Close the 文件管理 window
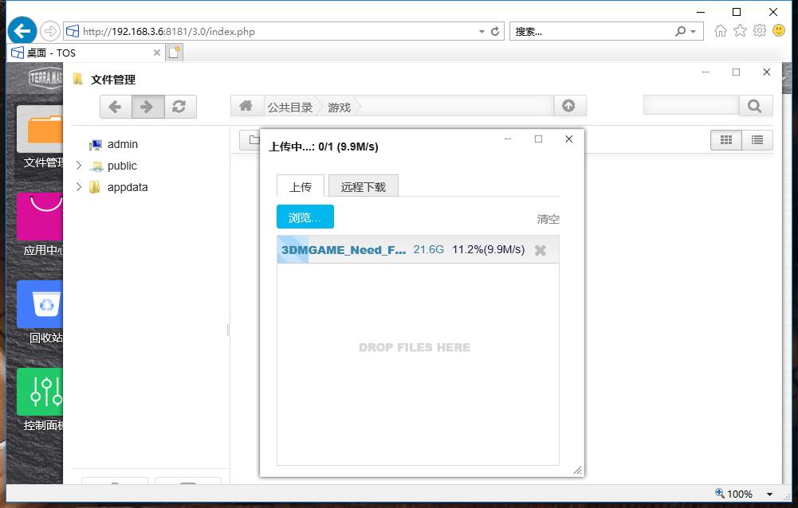The image size is (798, 508). pos(766,72)
